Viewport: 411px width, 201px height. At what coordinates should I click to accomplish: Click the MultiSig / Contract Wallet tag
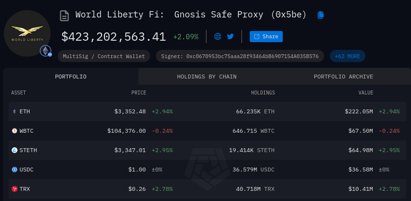104,56
